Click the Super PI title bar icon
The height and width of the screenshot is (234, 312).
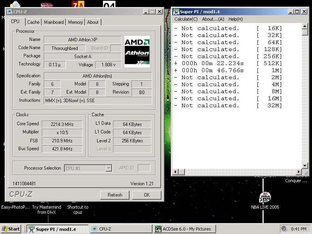tap(176, 12)
